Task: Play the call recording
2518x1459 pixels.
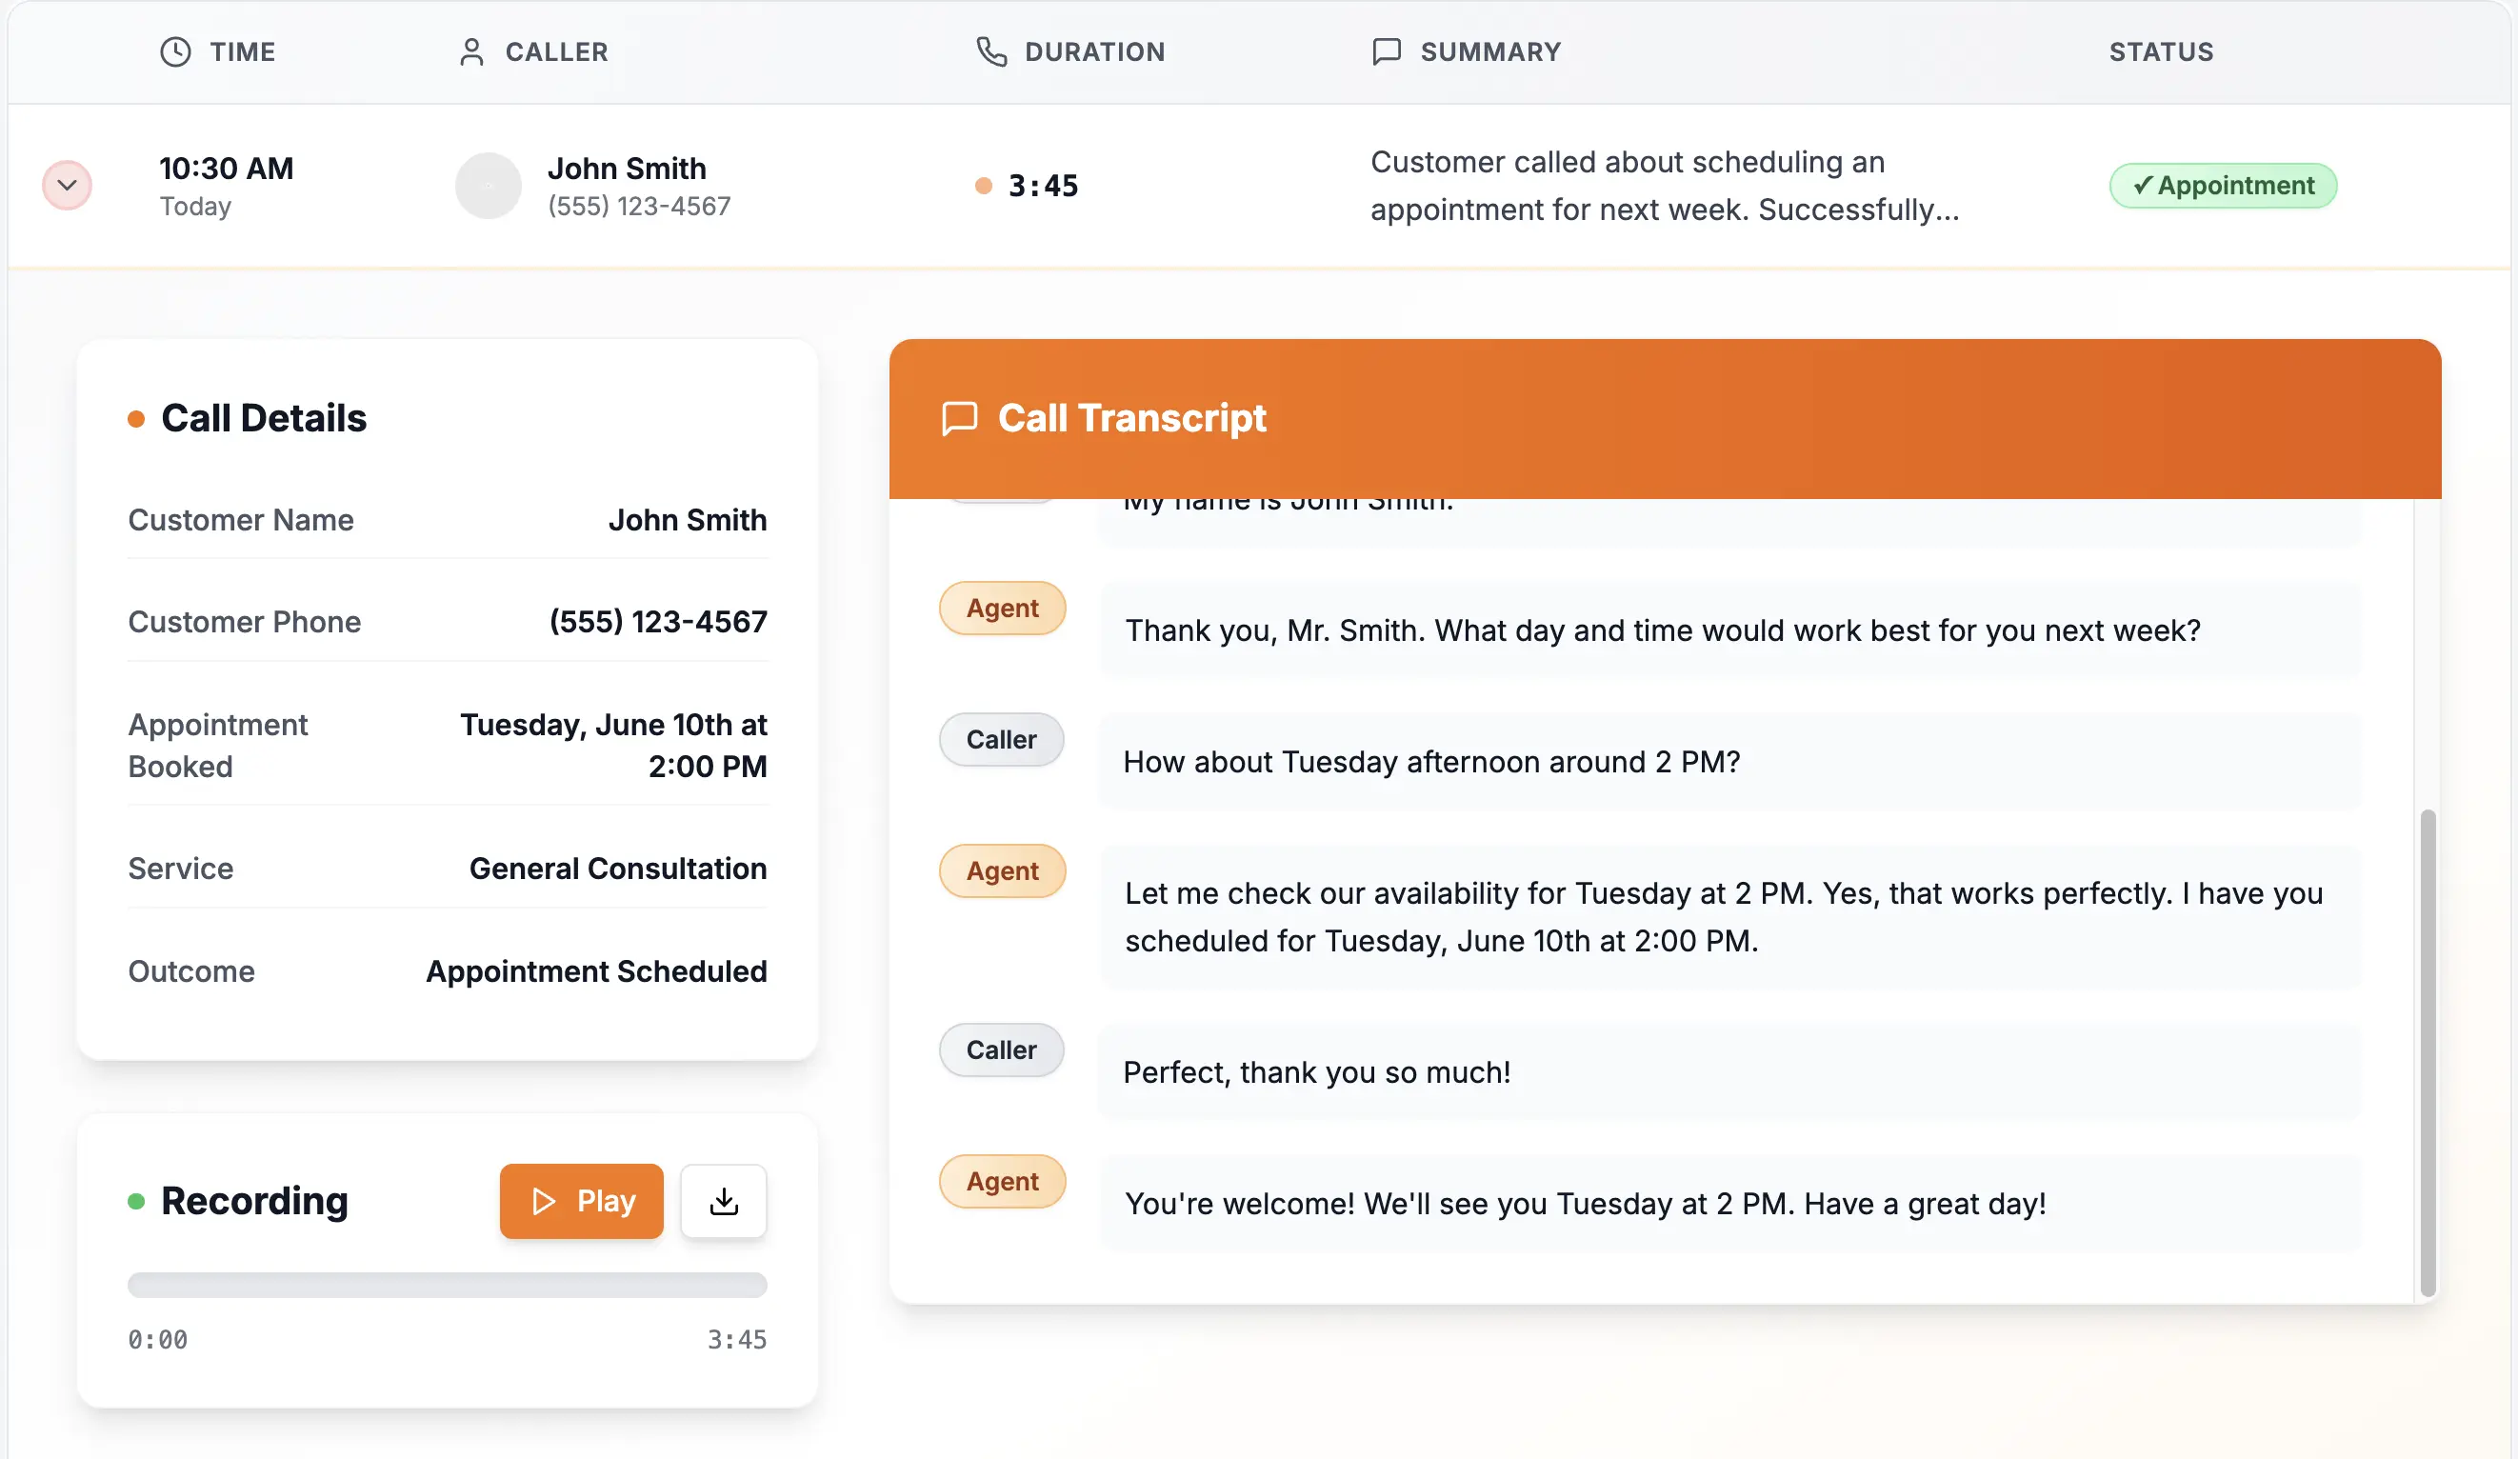Action: coord(582,1200)
